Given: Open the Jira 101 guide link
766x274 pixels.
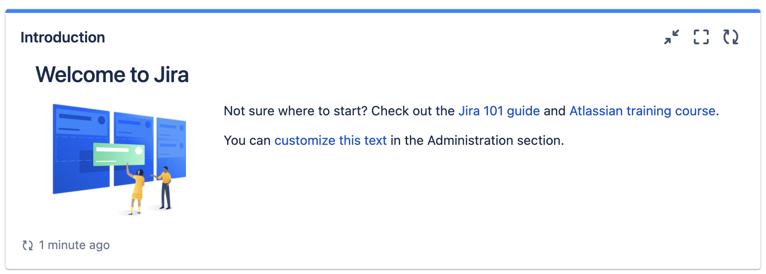Looking at the screenshot, I should pyautogui.click(x=499, y=111).
